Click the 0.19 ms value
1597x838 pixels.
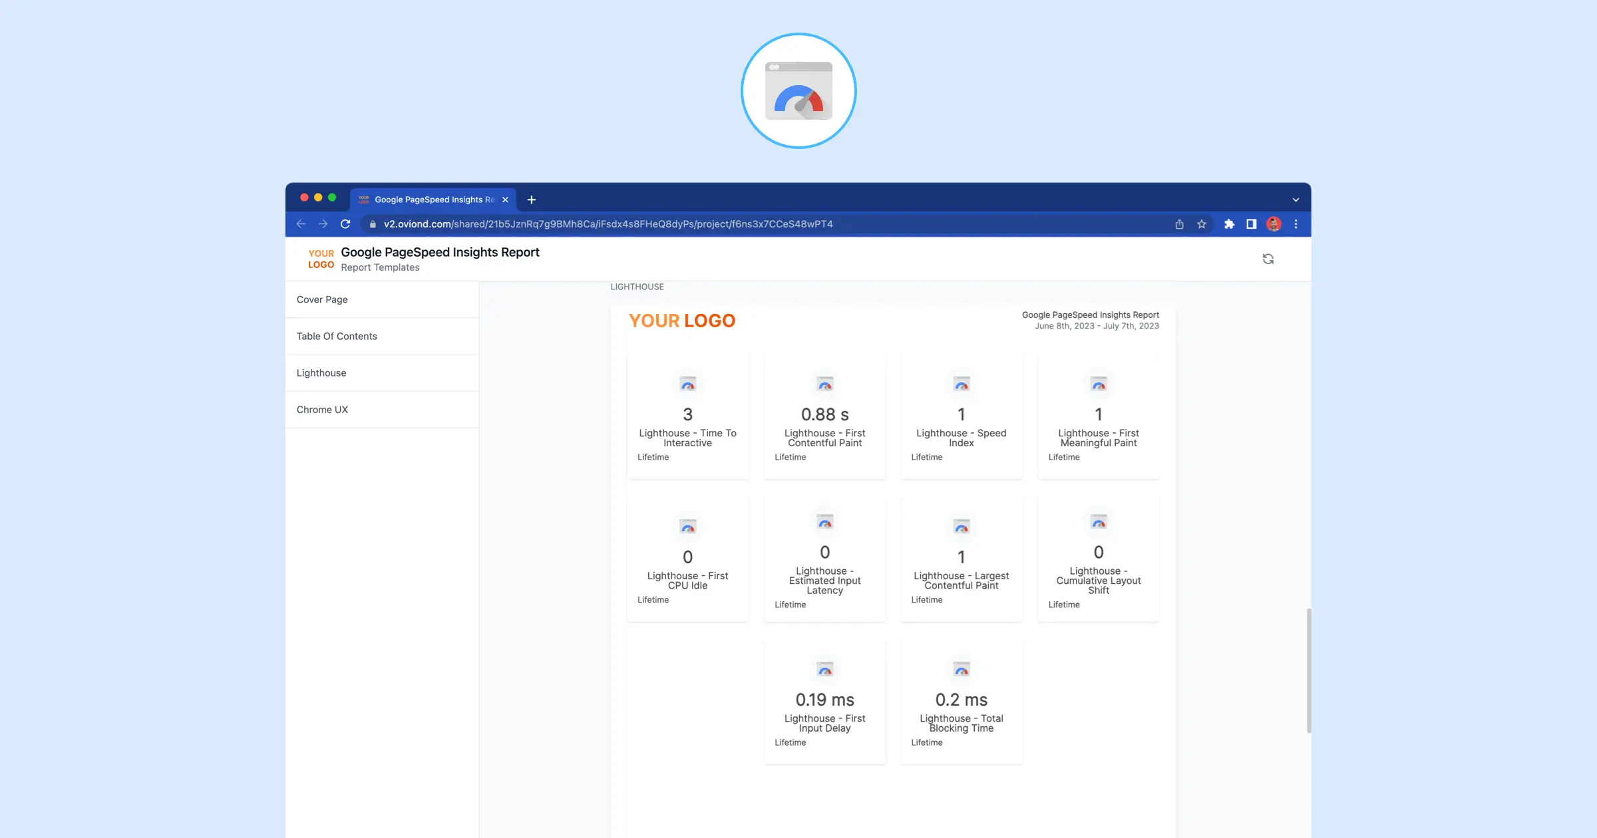point(824,700)
